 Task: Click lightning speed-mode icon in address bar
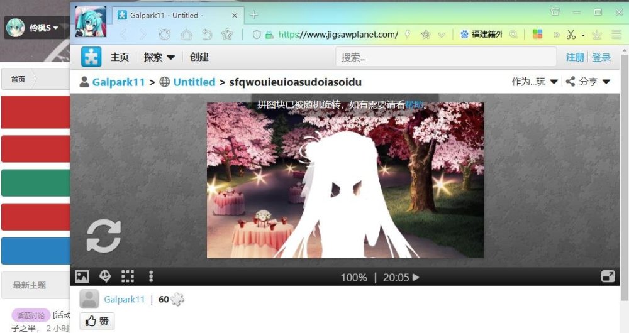[408, 35]
